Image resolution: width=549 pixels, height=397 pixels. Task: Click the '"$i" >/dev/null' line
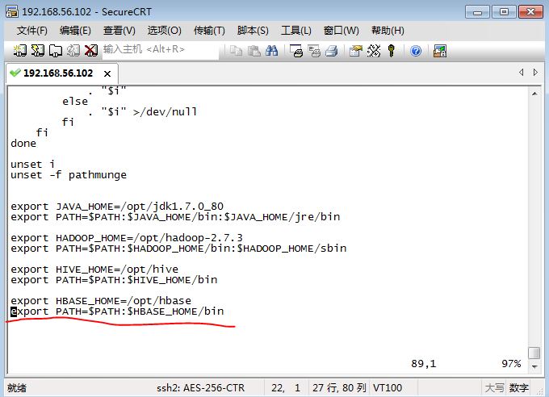(x=143, y=111)
